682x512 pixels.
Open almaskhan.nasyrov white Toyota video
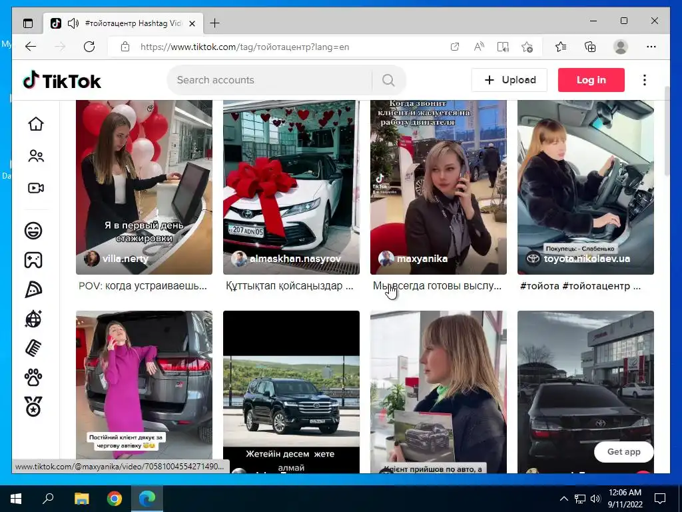[292, 187]
